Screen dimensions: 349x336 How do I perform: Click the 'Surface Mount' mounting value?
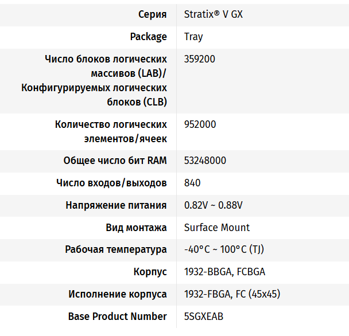pos(217,228)
